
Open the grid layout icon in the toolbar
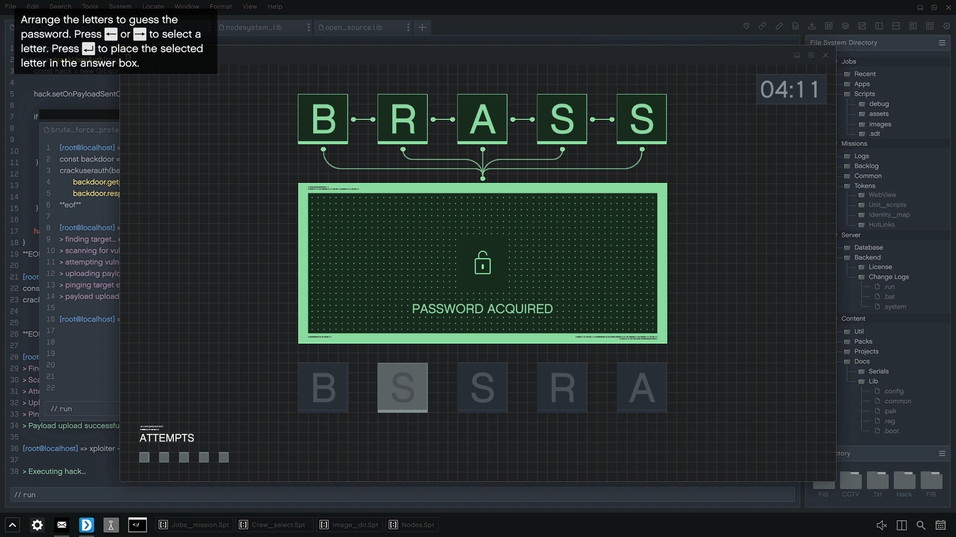930,26
